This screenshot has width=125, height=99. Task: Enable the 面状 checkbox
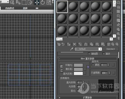coord(103,53)
